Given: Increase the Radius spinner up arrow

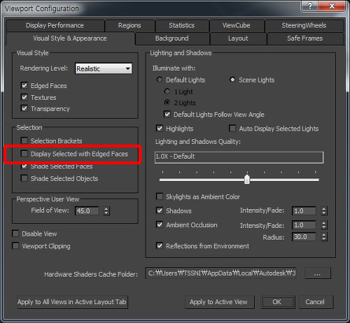Looking at the screenshot, I should (x=324, y=235).
